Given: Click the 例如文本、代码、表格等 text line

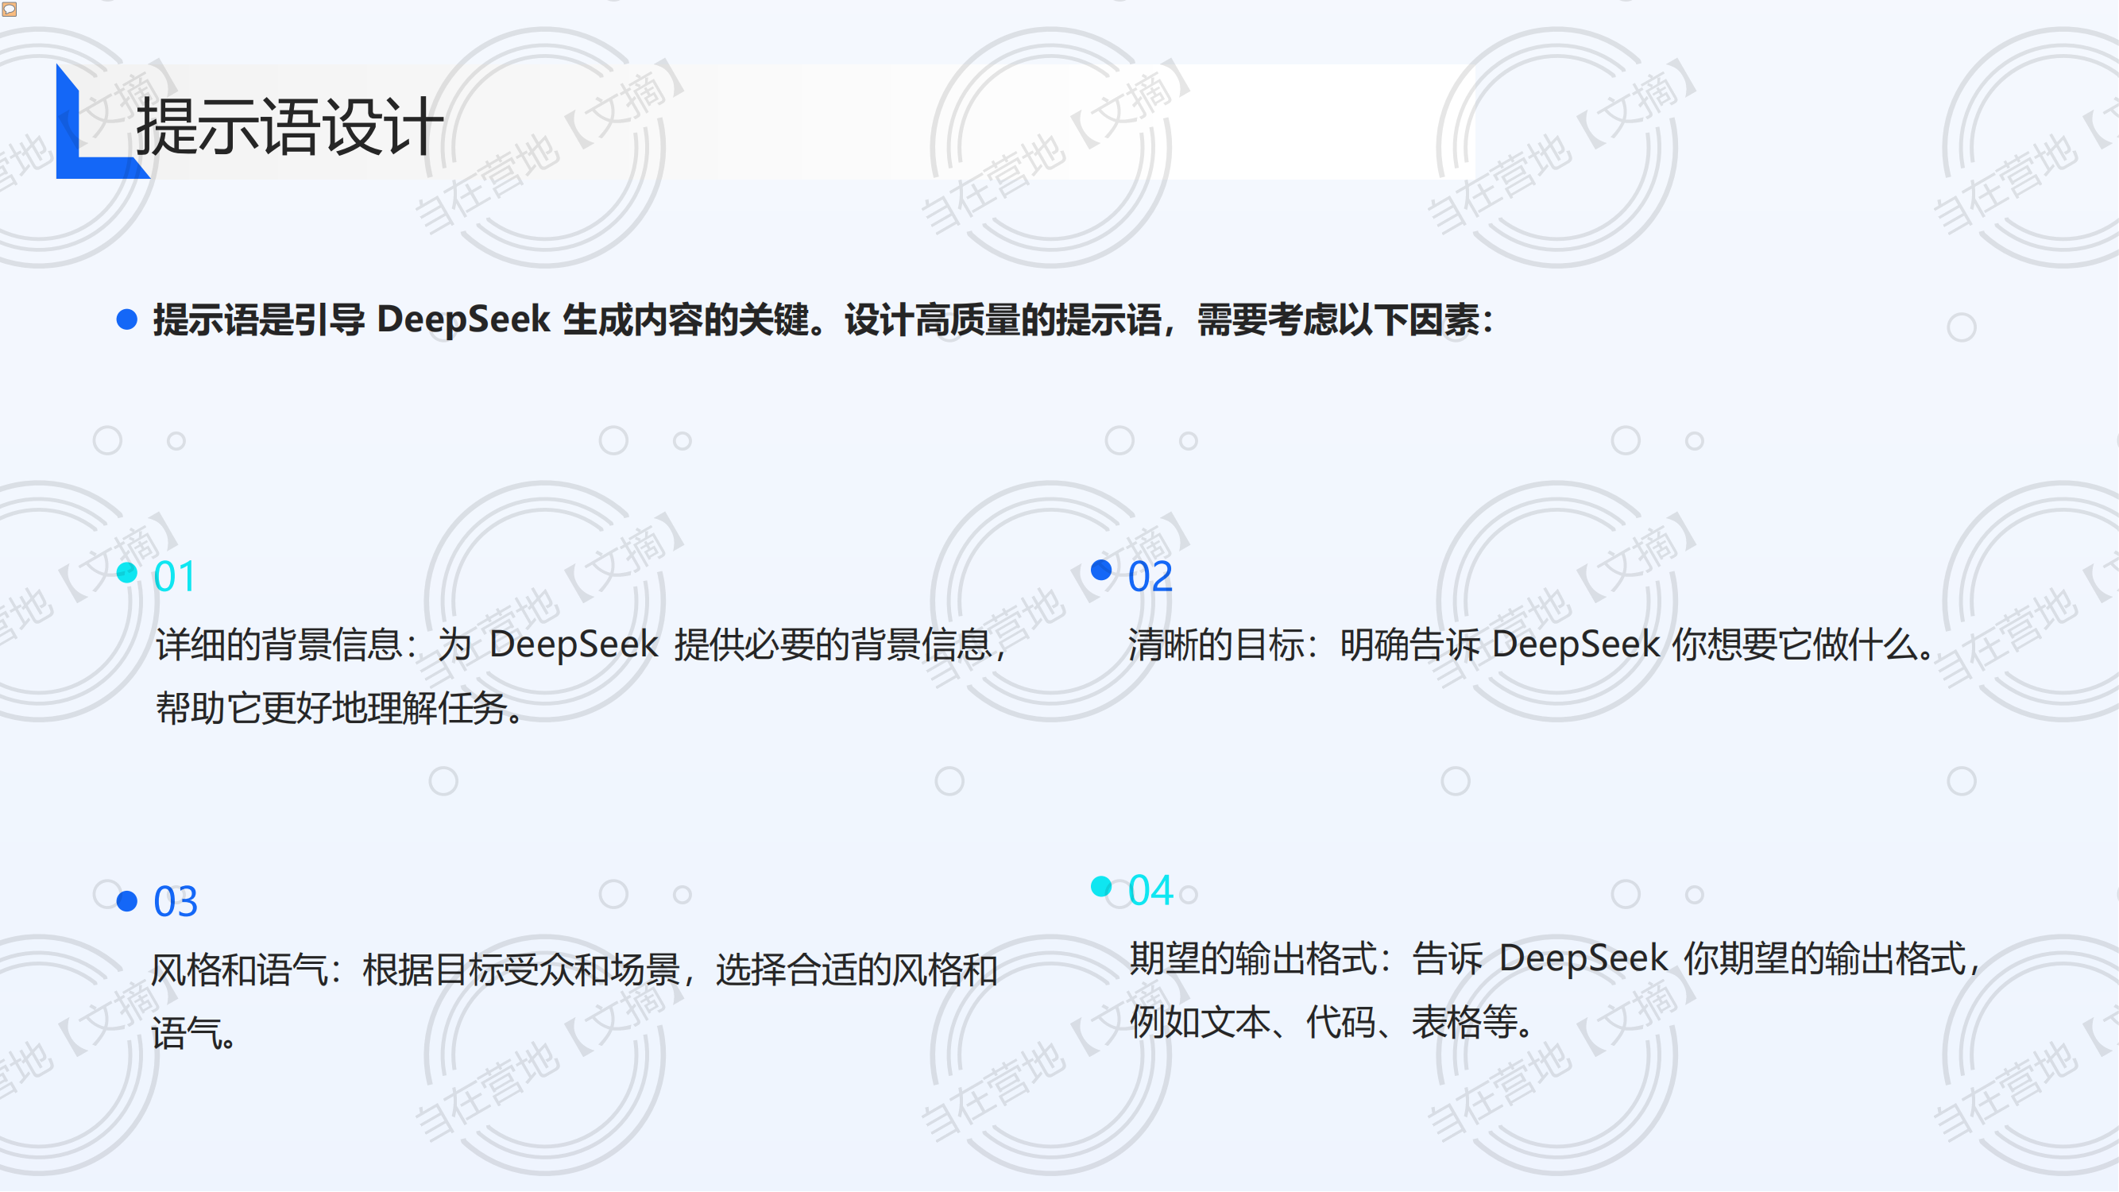Looking at the screenshot, I should coord(1330,1023).
